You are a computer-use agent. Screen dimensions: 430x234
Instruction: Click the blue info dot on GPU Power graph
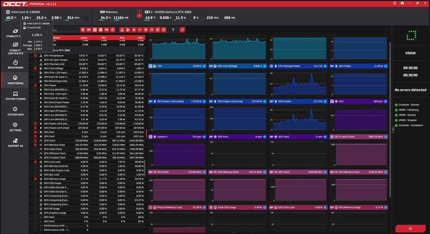click(386, 66)
